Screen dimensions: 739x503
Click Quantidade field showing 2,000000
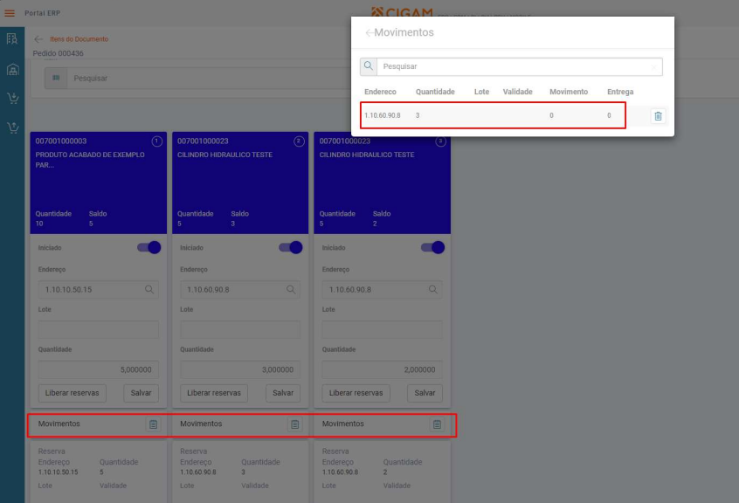click(x=383, y=369)
